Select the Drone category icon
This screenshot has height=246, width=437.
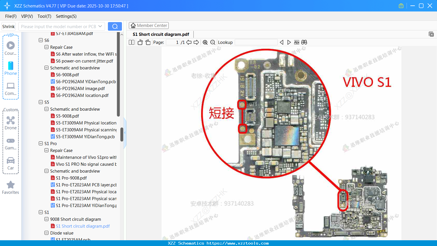[10, 120]
